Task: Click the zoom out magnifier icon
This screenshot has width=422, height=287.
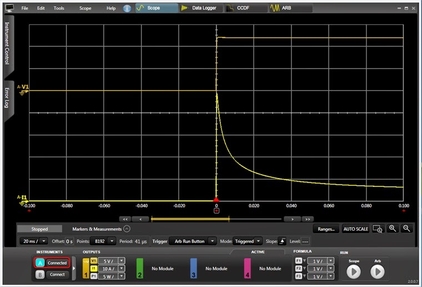Action: [x=406, y=229]
